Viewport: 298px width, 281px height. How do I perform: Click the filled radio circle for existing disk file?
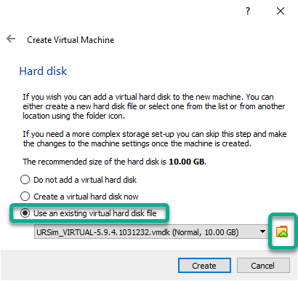click(25, 213)
